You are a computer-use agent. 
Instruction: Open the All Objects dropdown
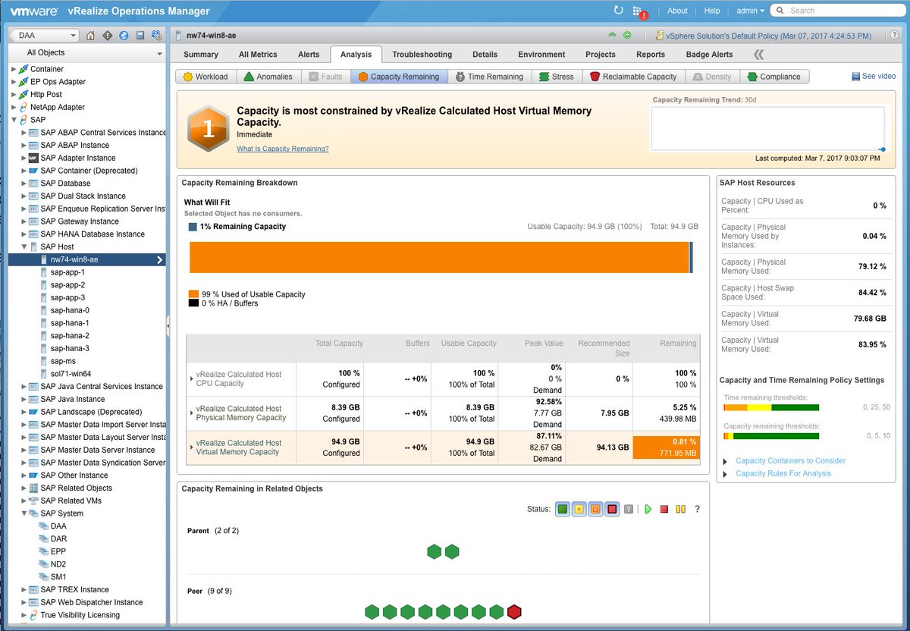pos(87,53)
